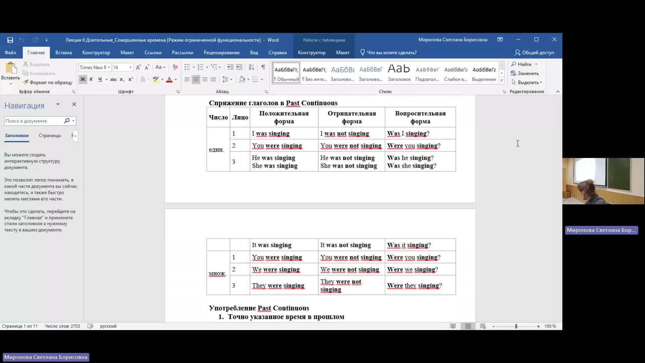The width and height of the screenshot is (645, 363).
Task: Click the Paste (Вставить) clipboard icon
Action: click(11, 68)
